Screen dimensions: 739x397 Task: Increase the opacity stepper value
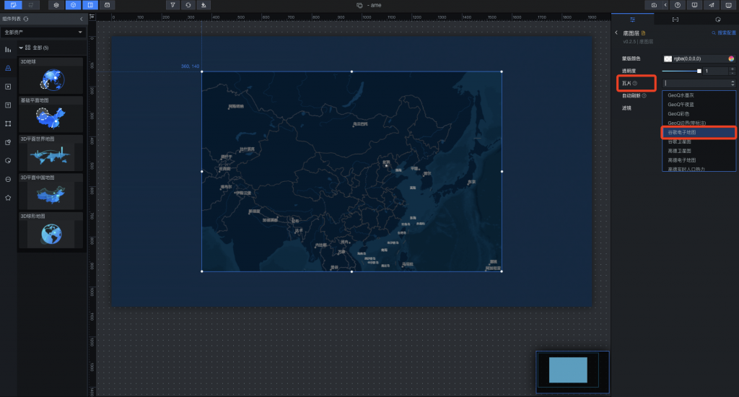pyautogui.click(x=733, y=69)
